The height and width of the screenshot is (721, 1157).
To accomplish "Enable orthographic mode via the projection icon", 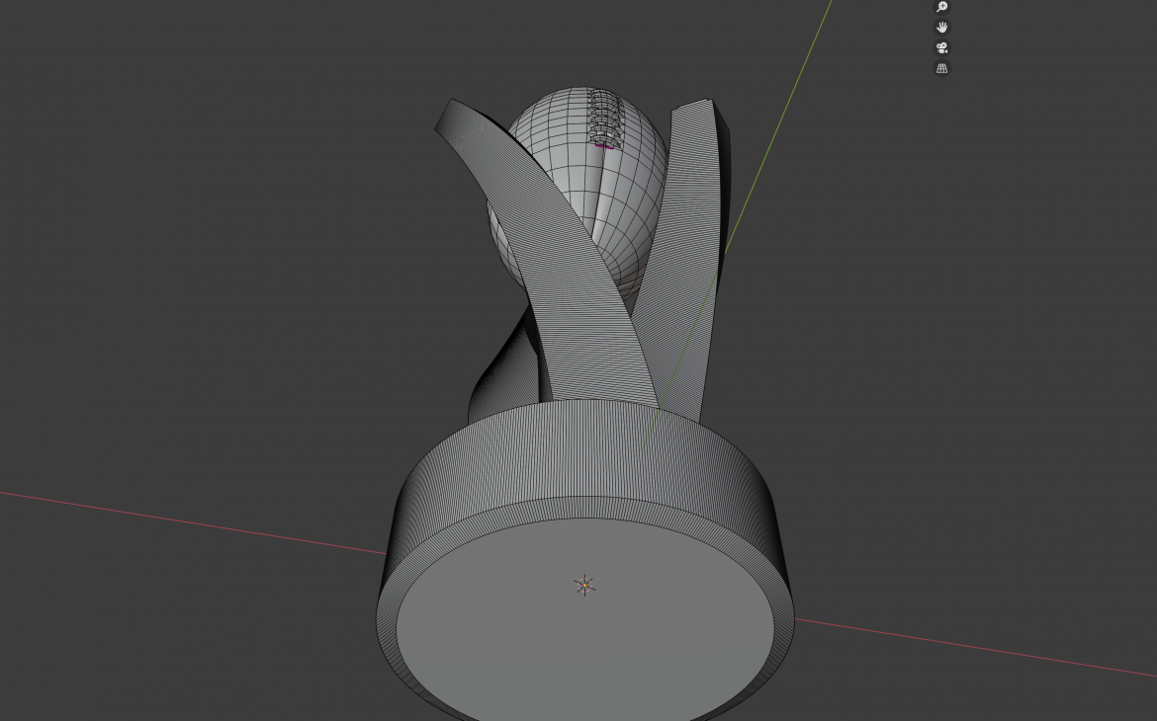I will [941, 67].
